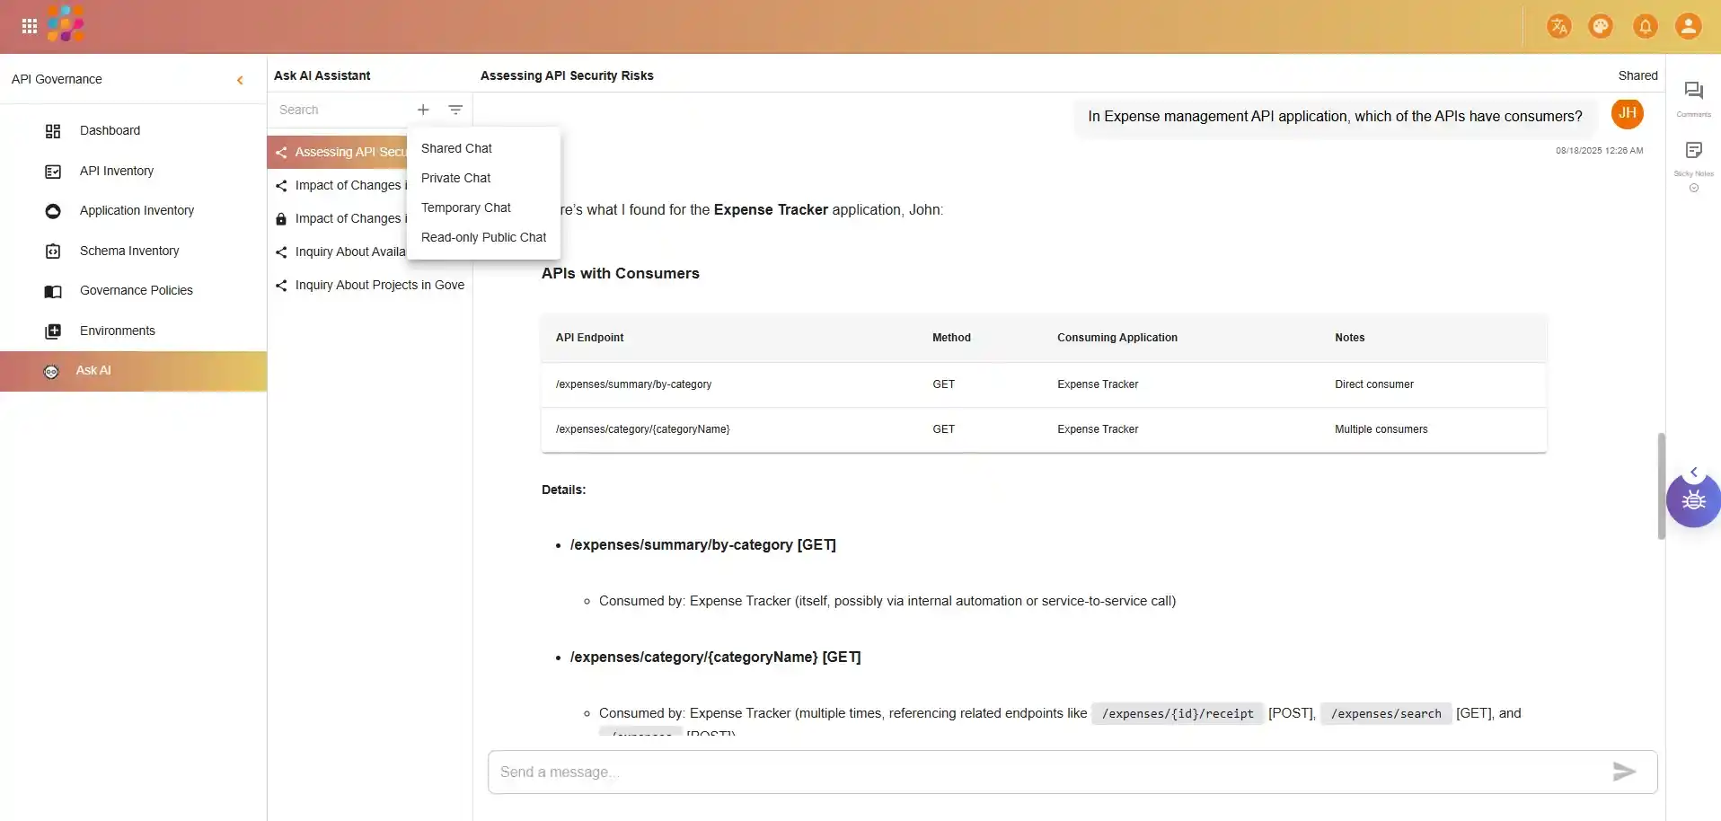Open the user profile account icon
This screenshot has height=821, width=1721.
click(x=1688, y=27)
